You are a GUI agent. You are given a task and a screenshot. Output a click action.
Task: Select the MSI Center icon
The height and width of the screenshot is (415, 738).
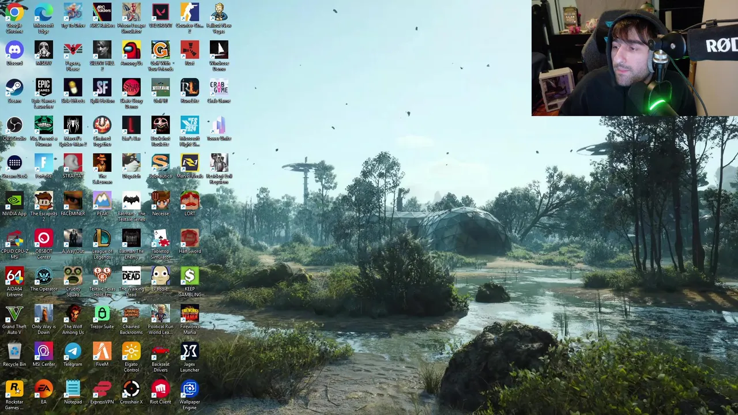44,351
